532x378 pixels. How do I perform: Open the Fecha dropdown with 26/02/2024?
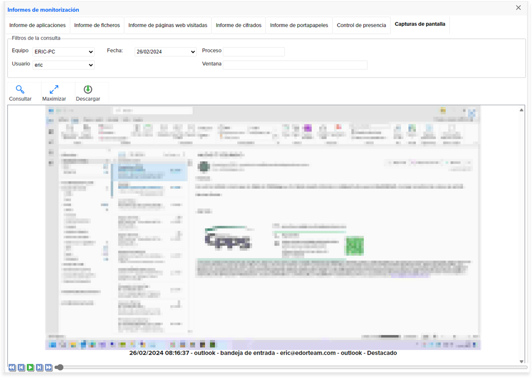165,52
